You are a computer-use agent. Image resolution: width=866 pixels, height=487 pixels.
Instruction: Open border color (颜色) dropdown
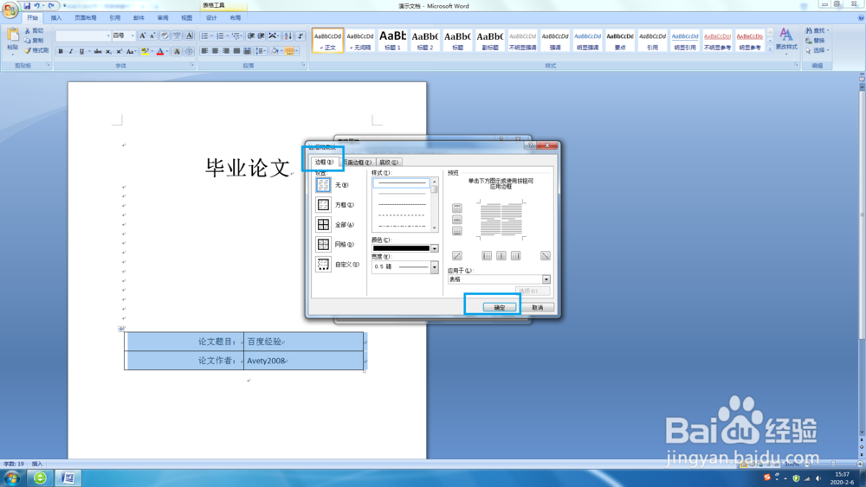click(435, 248)
